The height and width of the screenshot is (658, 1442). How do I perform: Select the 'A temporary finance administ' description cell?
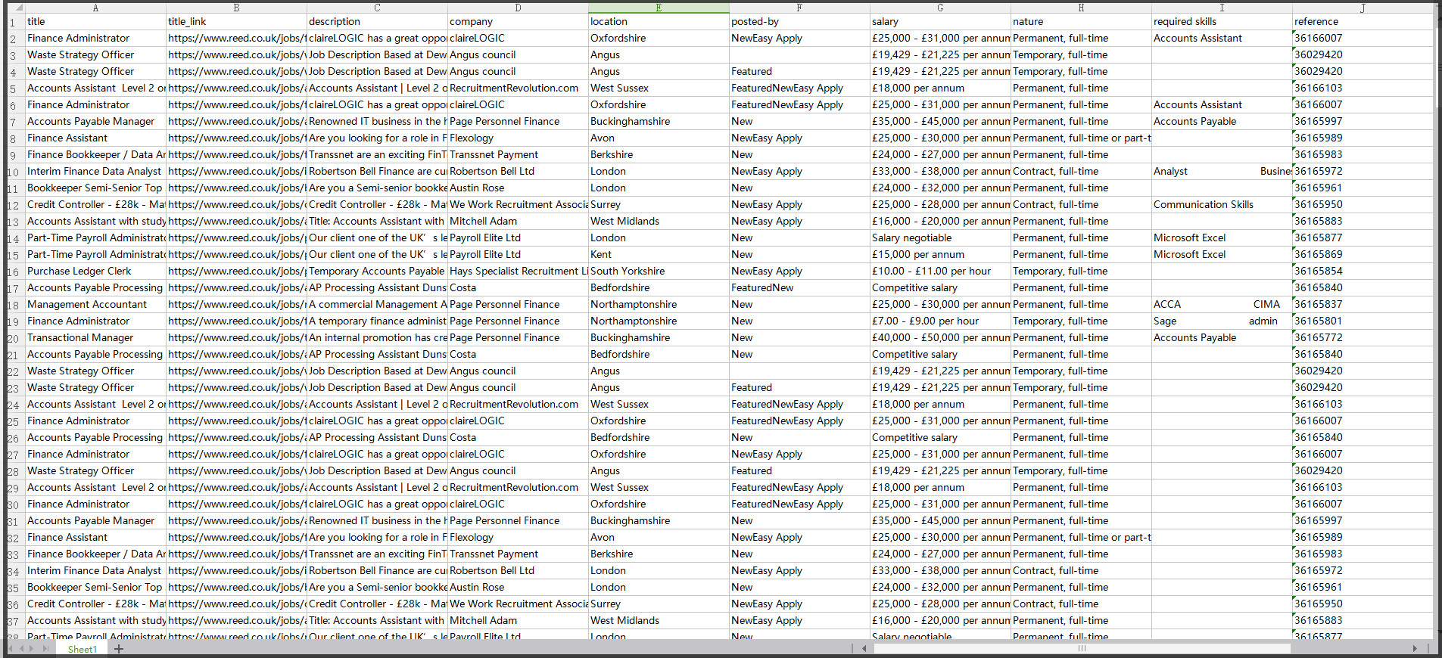point(377,321)
